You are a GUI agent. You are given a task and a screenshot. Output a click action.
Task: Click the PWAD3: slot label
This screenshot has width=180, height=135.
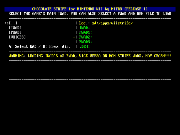click(85, 42)
